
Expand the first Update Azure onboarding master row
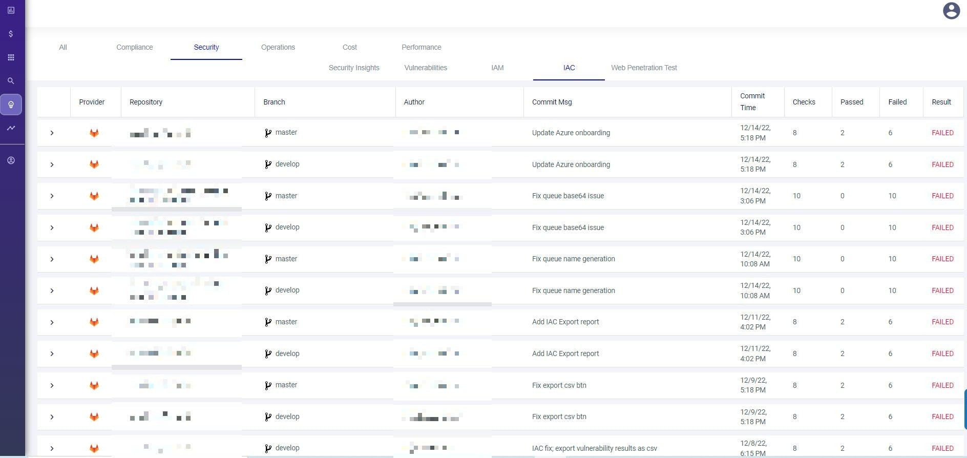tap(52, 133)
